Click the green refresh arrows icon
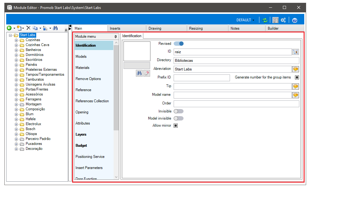The image size is (338, 207). (x=265, y=20)
